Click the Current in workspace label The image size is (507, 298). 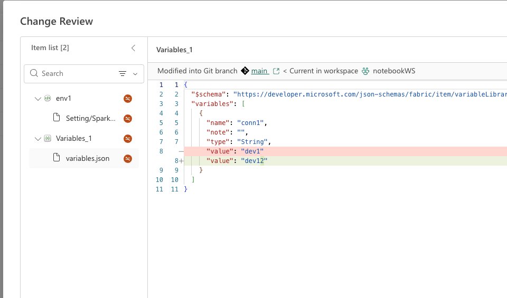(324, 71)
